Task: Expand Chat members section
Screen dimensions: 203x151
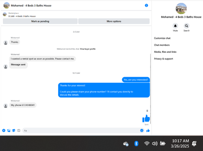Action: pyautogui.click(x=162, y=45)
